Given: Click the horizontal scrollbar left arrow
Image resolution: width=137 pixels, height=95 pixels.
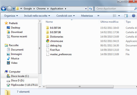Looking at the screenshot, I should pos(44,87).
